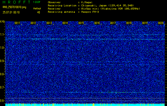Click the 1.0 frequency axis label
The width and height of the screenshot is (167, 106).
click(x=2, y=48)
